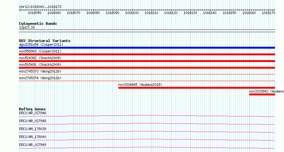Click ruler position label 1016100
The height and width of the screenshot is (152, 284).
132,13
